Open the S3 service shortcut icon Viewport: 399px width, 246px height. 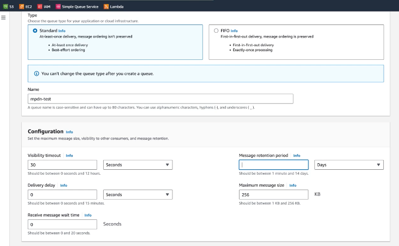[5, 7]
